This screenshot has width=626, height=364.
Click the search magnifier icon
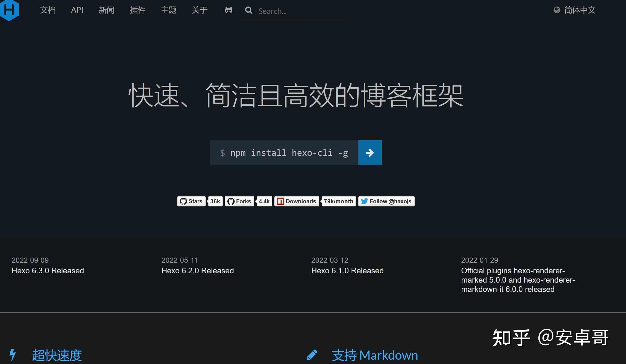(249, 10)
